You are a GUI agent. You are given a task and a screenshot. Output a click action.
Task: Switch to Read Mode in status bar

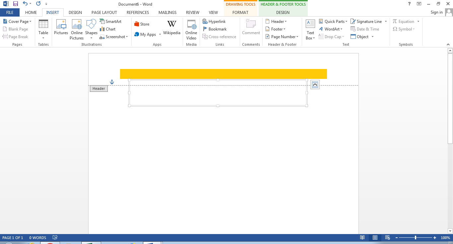point(362,237)
